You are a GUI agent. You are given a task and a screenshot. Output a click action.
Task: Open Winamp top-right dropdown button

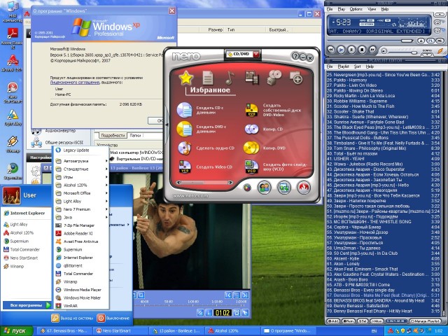pos(440,14)
